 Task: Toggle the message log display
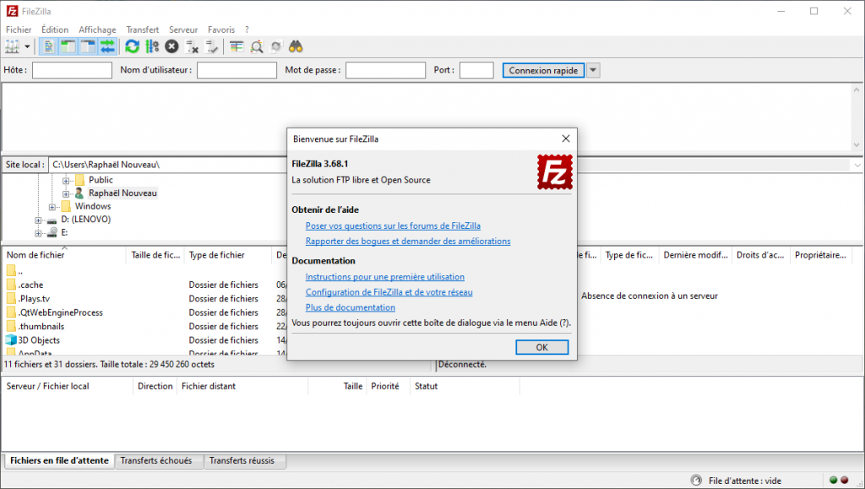pos(47,46)
